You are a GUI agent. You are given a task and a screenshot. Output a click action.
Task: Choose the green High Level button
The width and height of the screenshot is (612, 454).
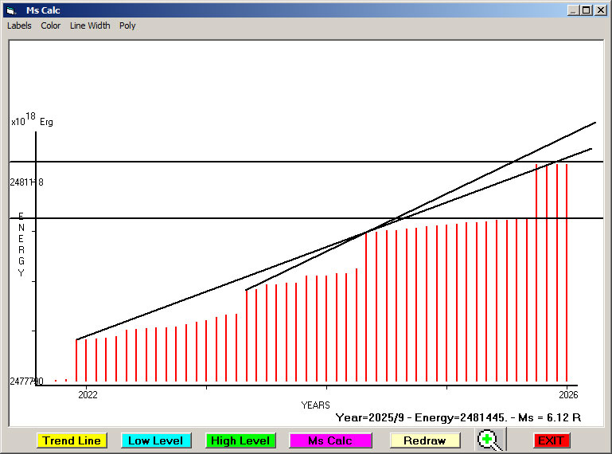point(240,440)
